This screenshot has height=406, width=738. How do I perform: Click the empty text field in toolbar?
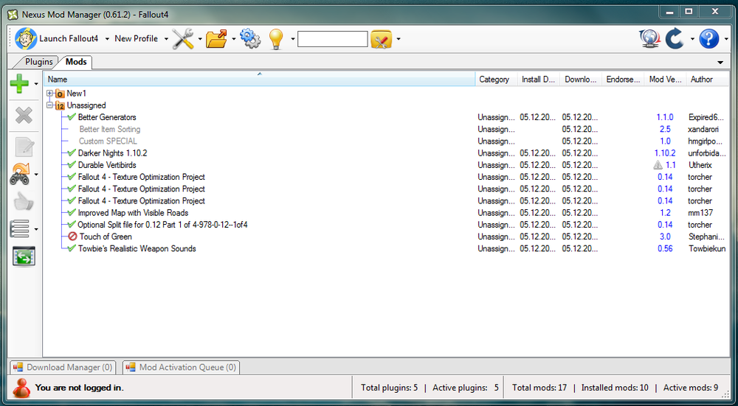point(332,39)
